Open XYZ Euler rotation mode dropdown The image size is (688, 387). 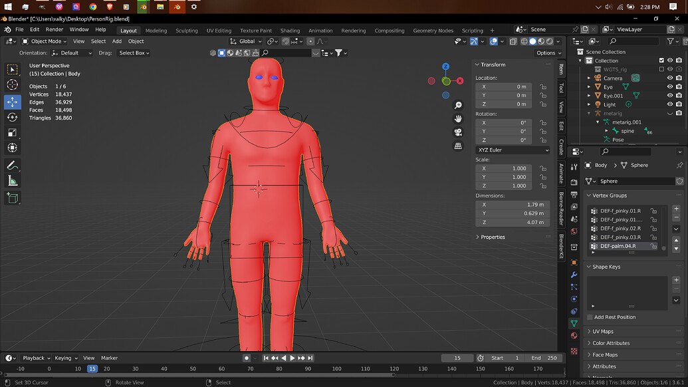(x=513, y=150)
